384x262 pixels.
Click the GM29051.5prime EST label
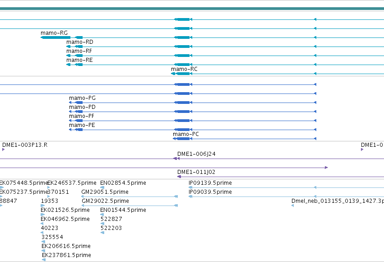click(x=105, y=192)
